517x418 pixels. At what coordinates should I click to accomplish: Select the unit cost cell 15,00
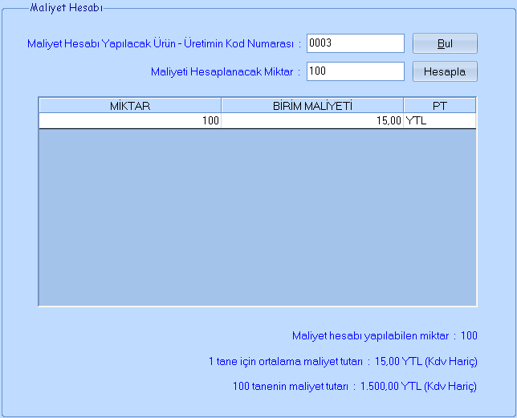(x=312, y=120)
